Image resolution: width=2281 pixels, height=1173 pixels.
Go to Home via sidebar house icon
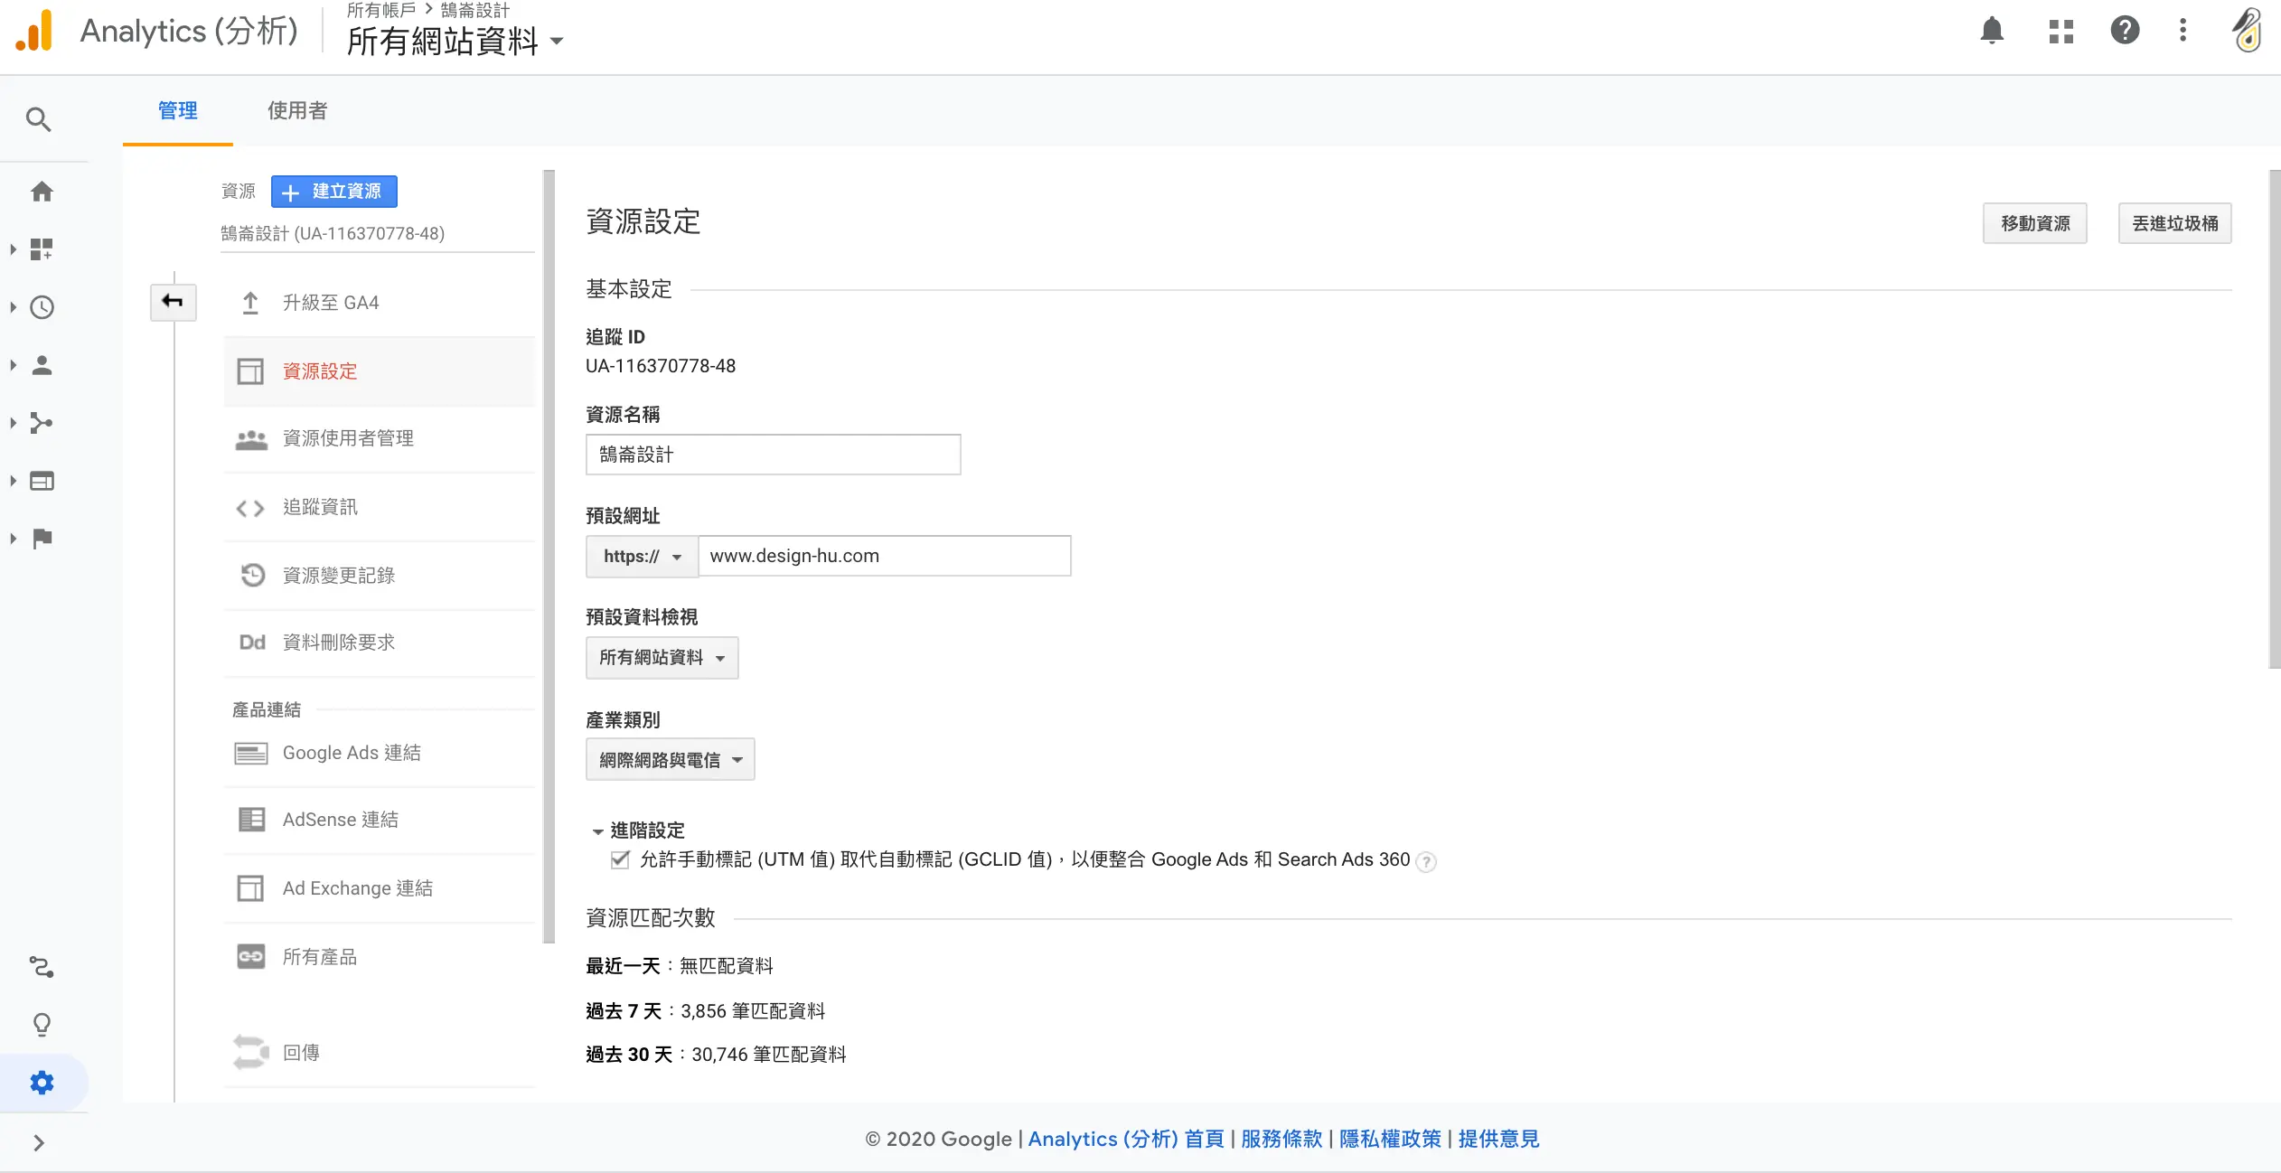point(42,192)
